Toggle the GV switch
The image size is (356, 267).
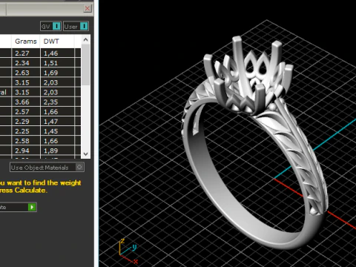[50, 26]
